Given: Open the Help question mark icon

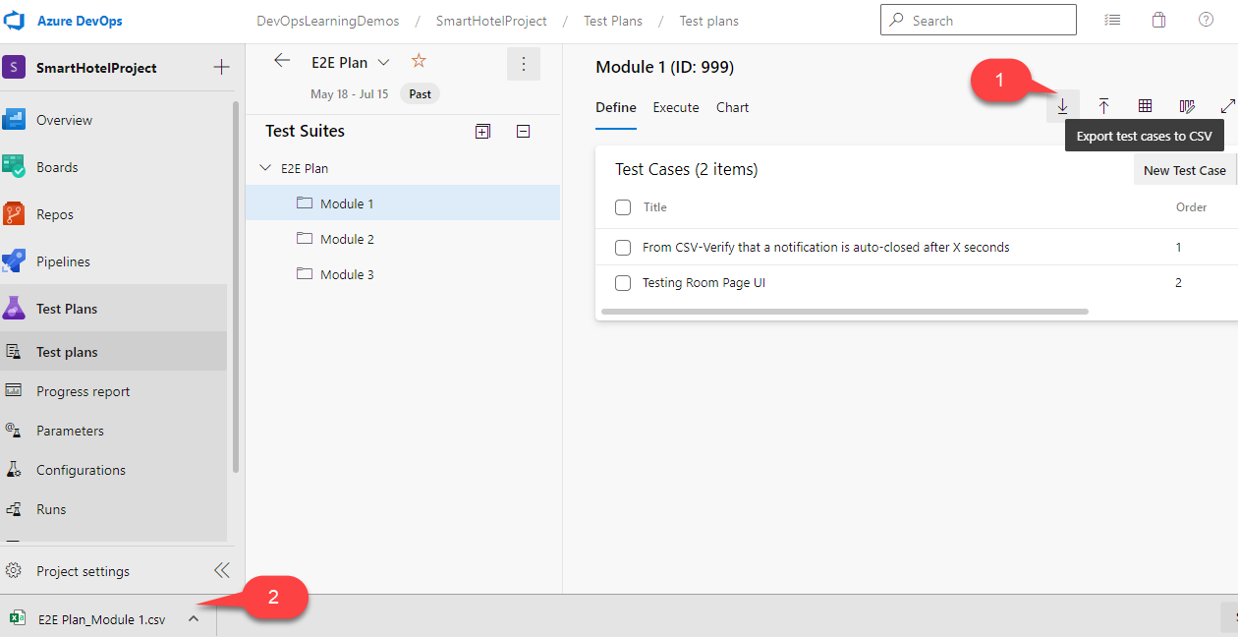Looking at the screenshot, I should click(x=1206, y=20).
